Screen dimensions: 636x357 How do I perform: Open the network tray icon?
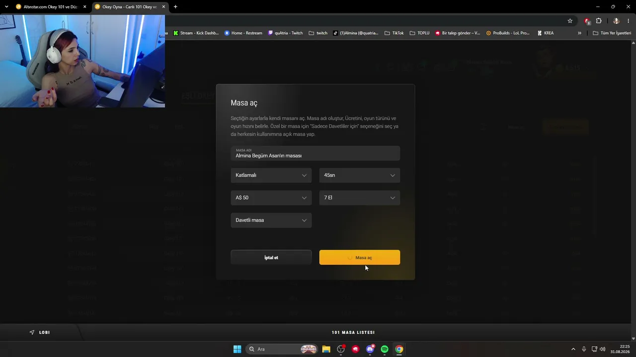(x=595, y=349)
